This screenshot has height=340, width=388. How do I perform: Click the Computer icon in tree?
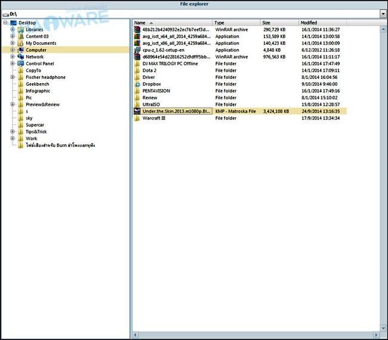pyautogui.click(x=21, y=50)
